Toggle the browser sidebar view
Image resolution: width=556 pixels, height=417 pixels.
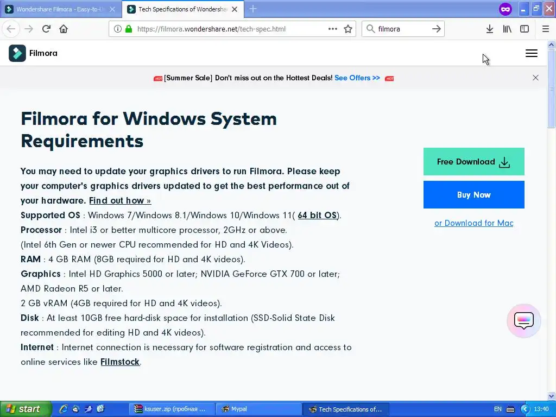click(x=525, y=29)
